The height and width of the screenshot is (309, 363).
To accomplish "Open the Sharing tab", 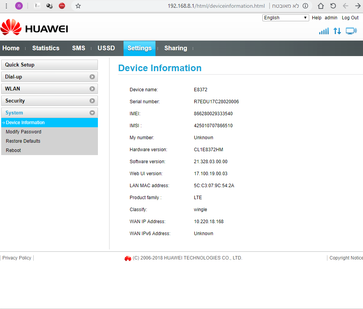I will (176, 48).
